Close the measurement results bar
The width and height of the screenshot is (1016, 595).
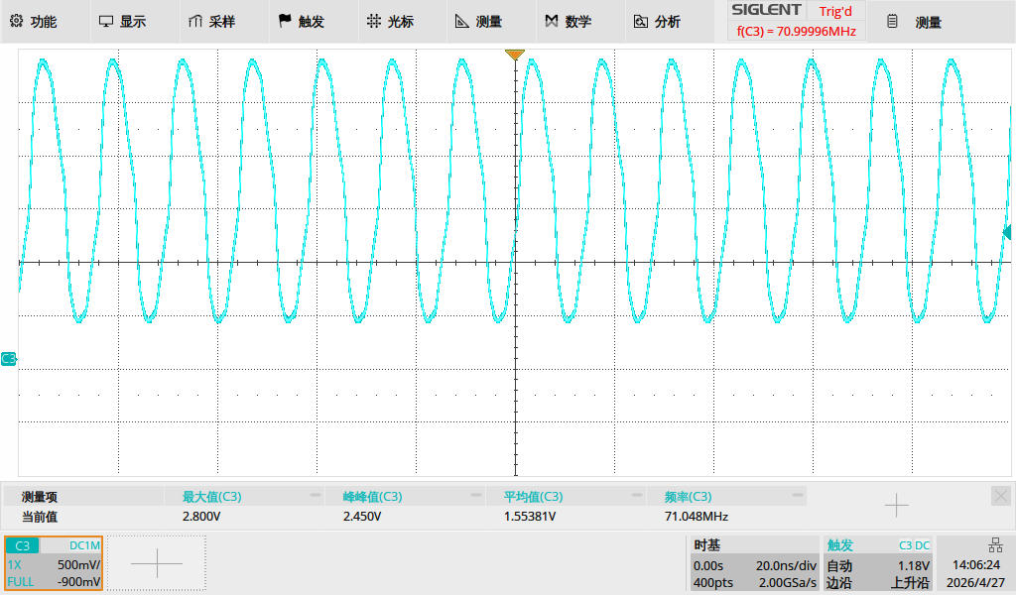coord(1000,497)
